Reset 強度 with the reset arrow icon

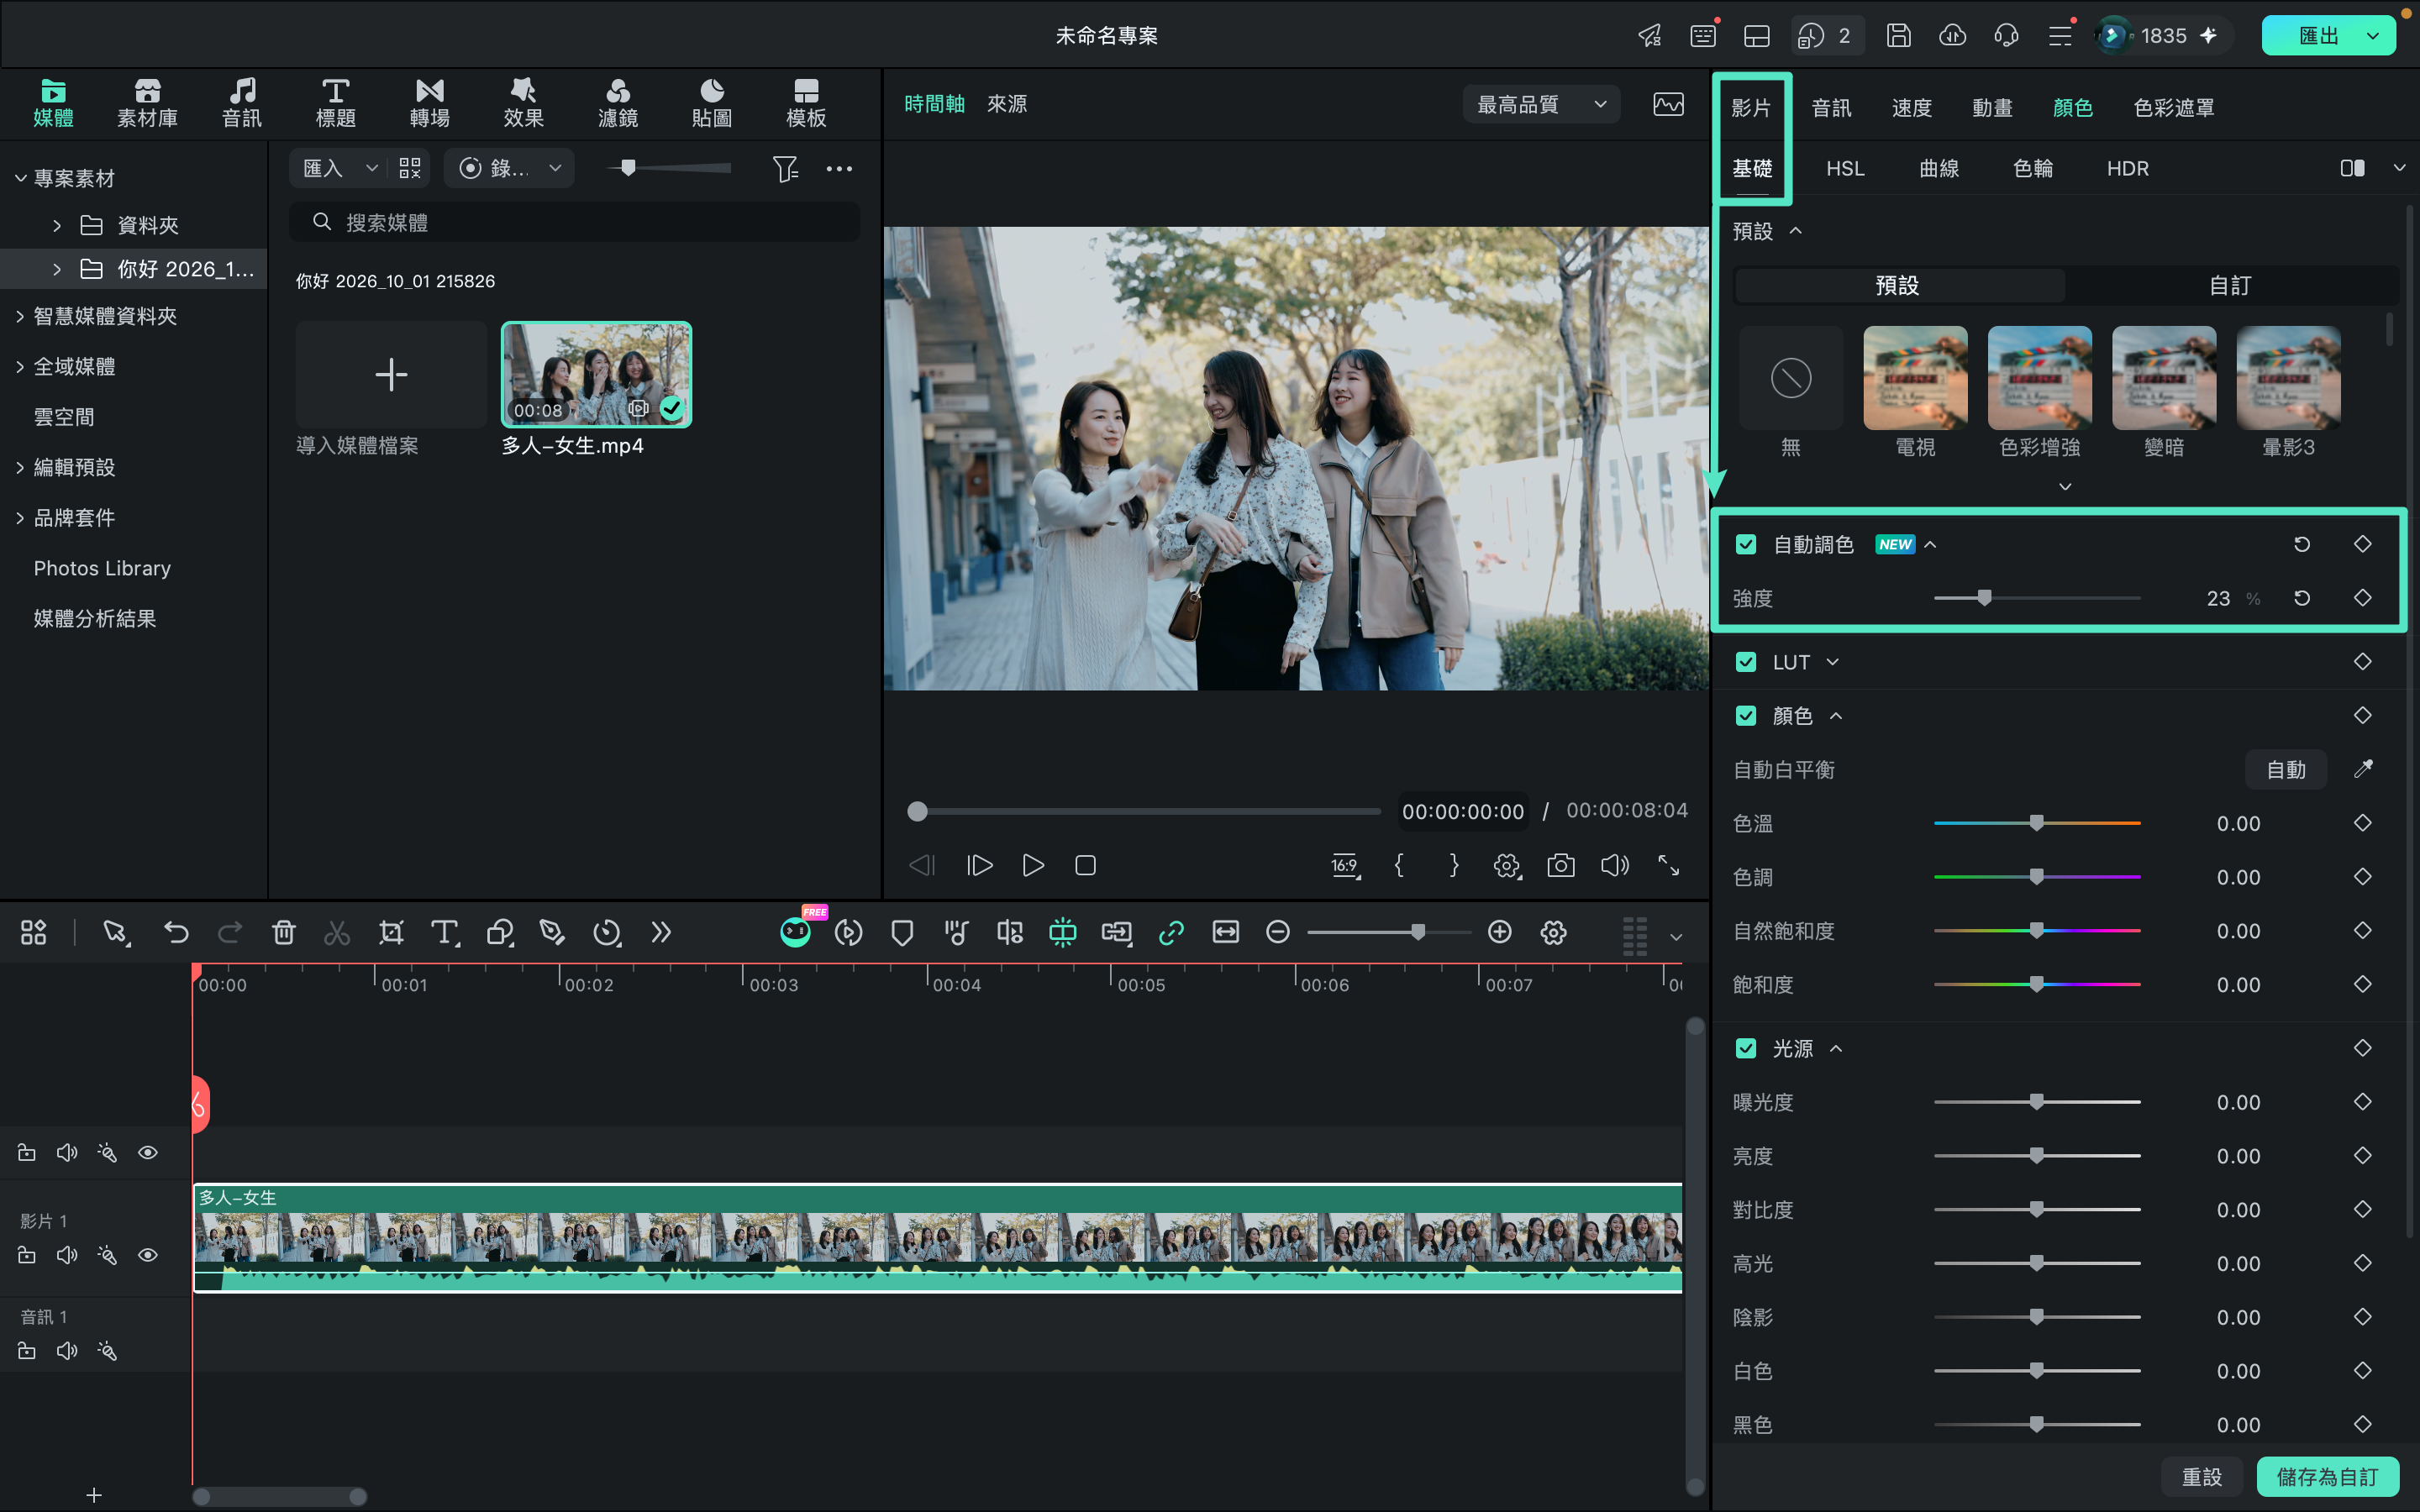(x=2302, y=598)
